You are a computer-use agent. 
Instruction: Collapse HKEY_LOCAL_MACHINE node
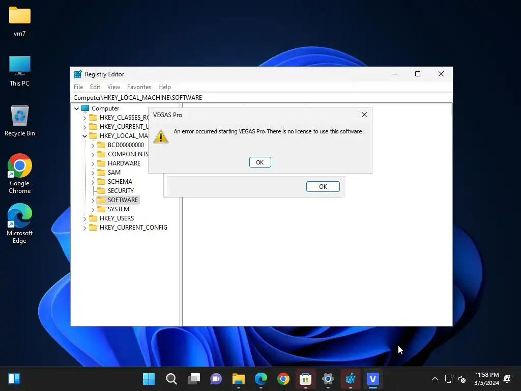84,136
